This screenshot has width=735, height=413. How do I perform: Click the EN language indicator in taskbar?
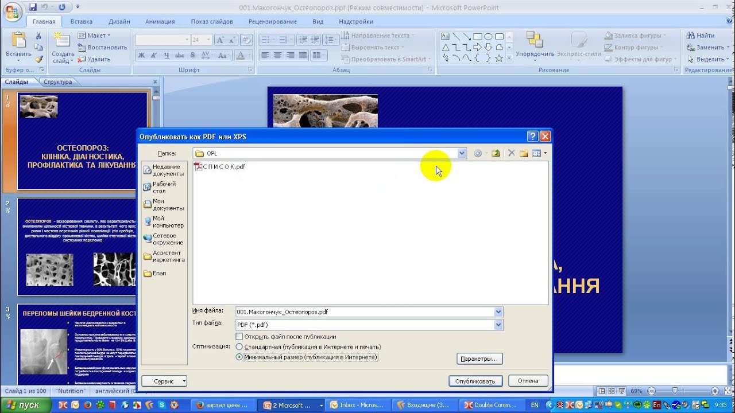[535, 405]
